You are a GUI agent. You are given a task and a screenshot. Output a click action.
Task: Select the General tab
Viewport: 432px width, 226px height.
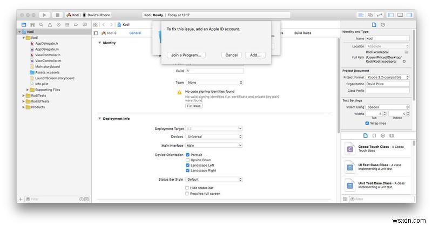pos(135,33)
